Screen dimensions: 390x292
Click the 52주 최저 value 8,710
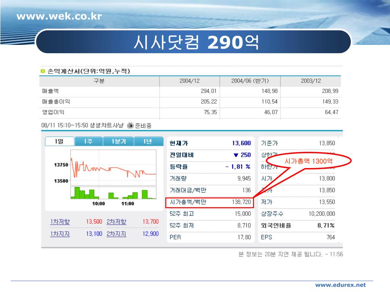coord(244,225)
